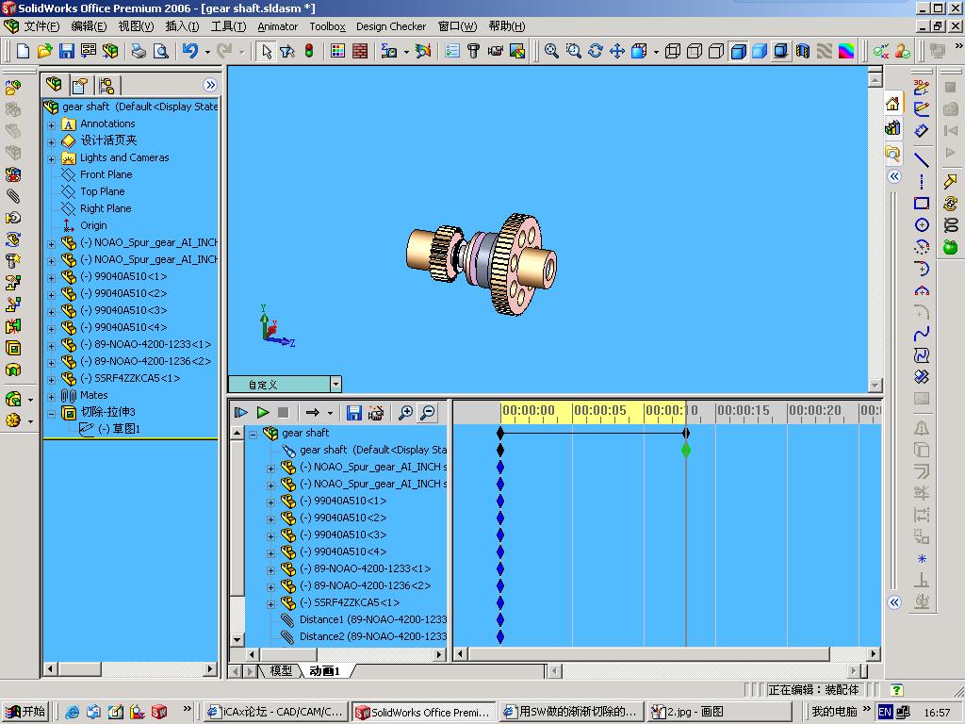Expand the panel with the double-chevron button
Viewport: 965px width, 724px height.
click(210, 85)
